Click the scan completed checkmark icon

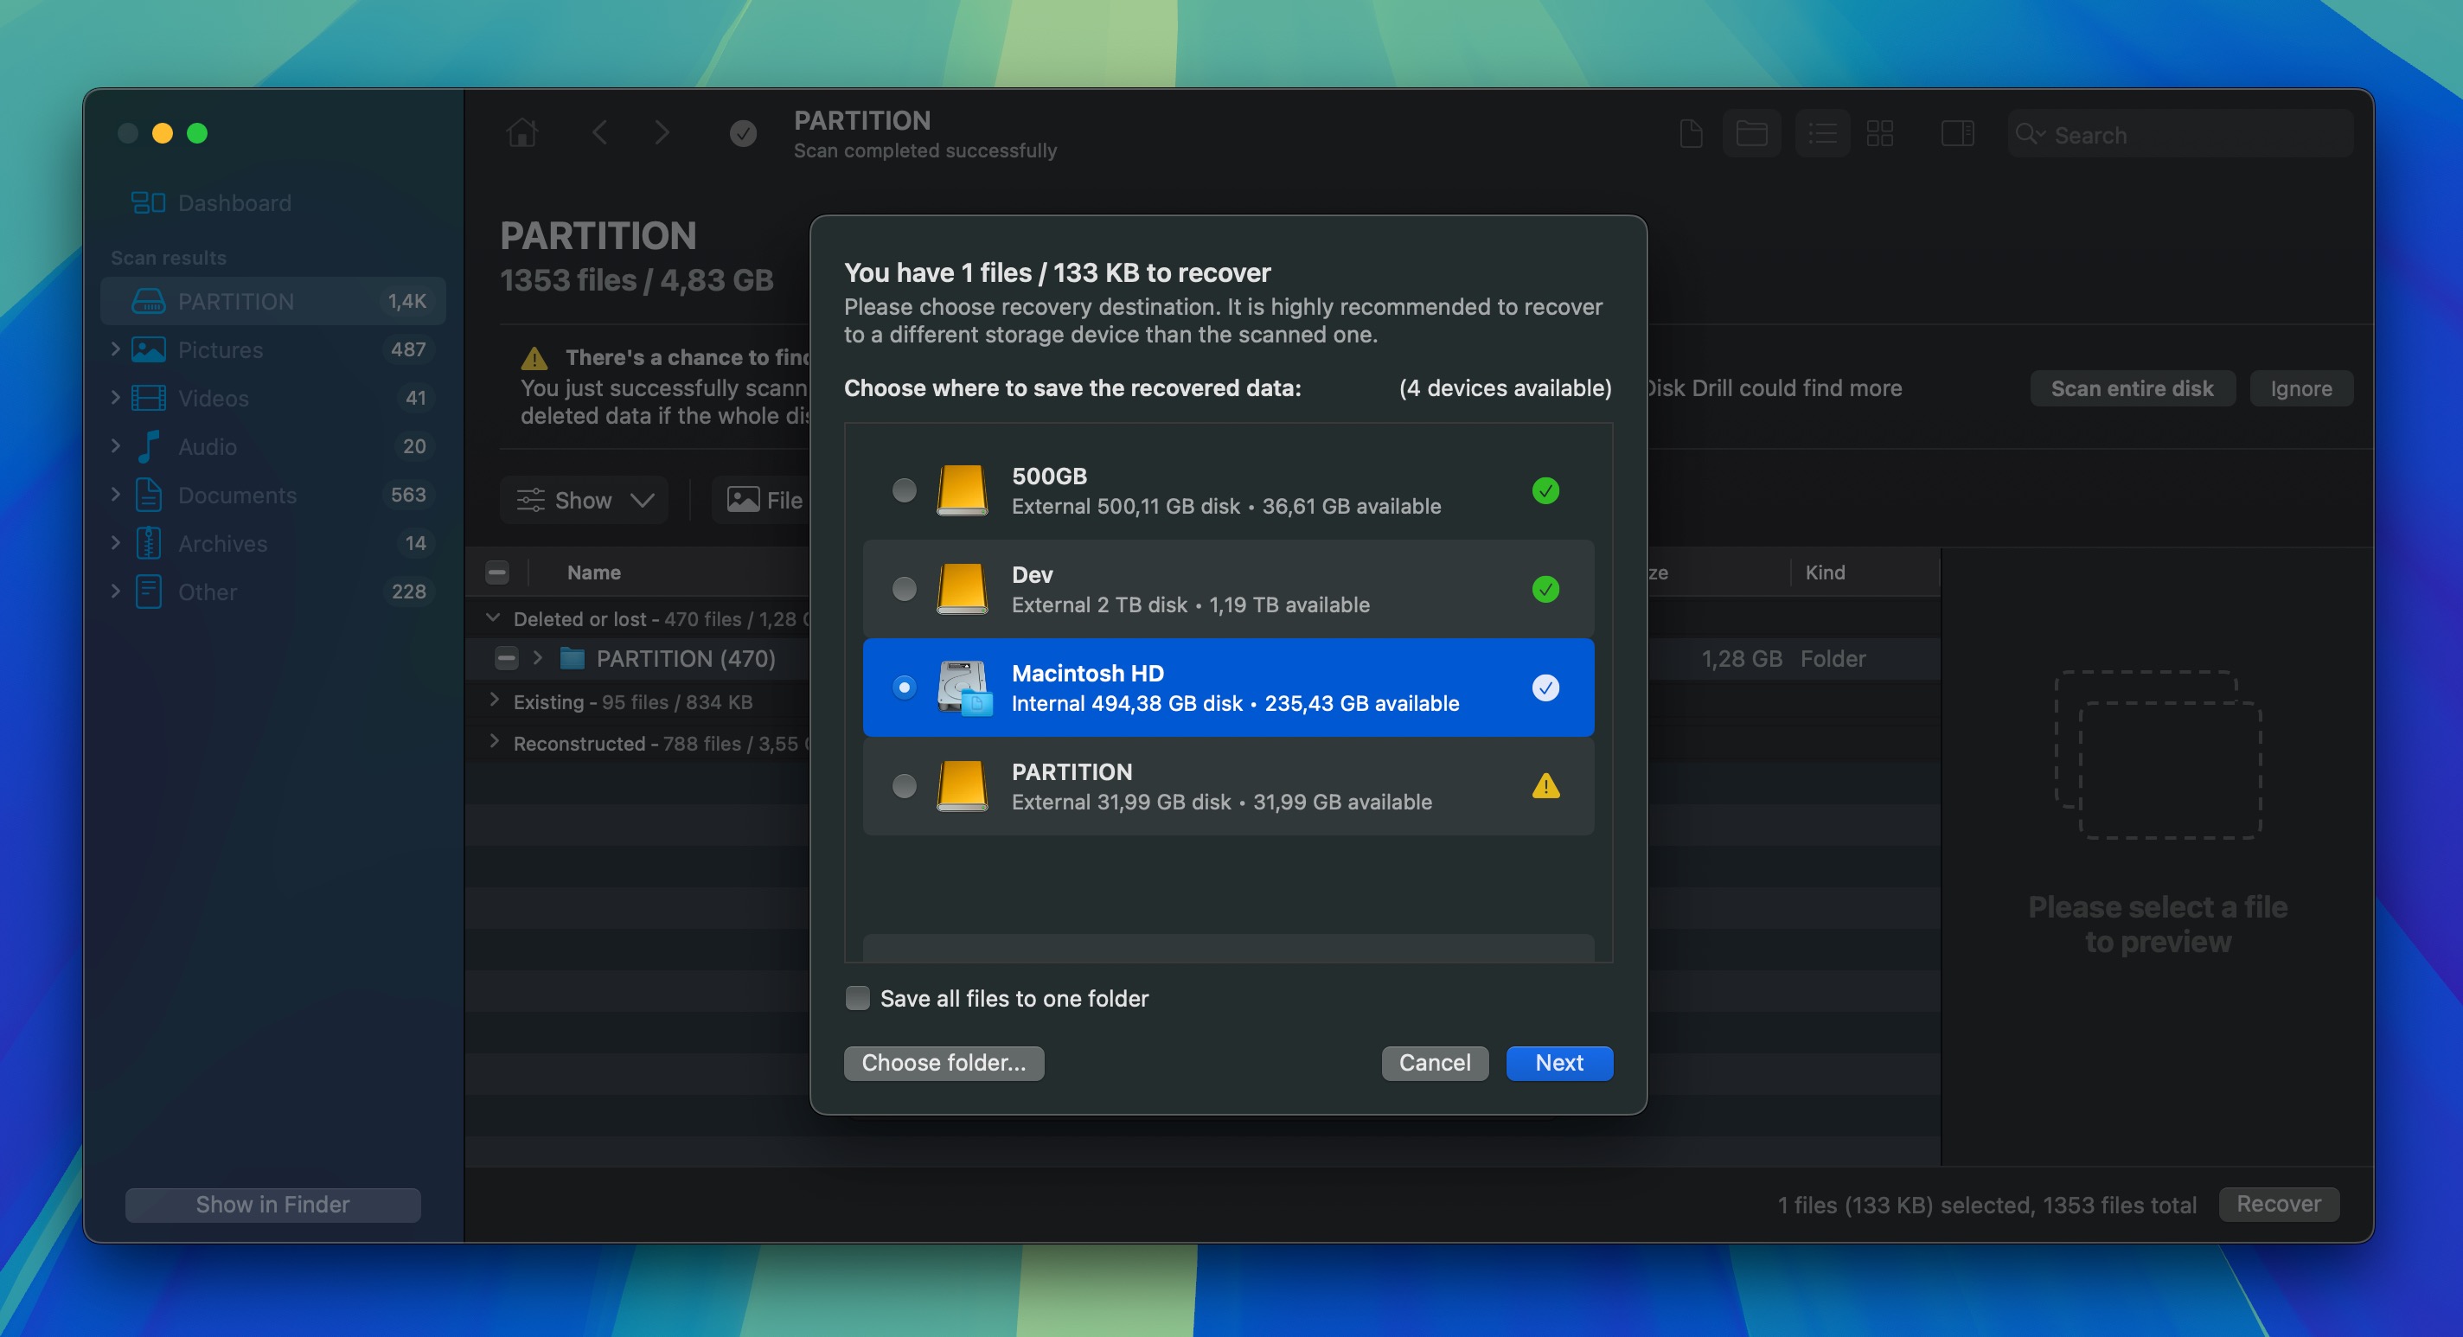tap(744, 132)
